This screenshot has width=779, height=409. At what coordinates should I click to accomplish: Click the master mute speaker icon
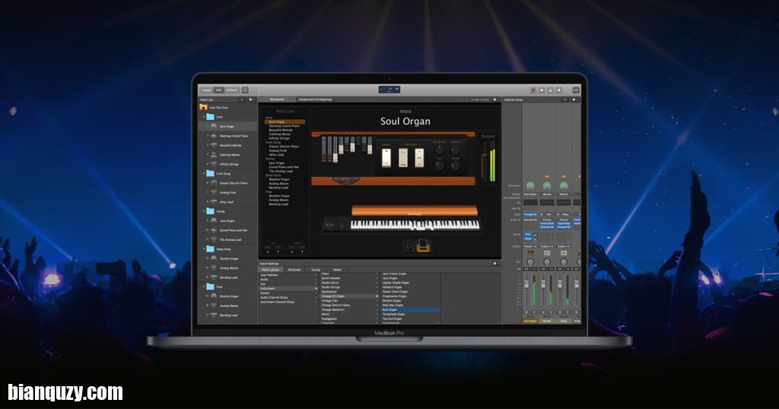tap(559, 90)
